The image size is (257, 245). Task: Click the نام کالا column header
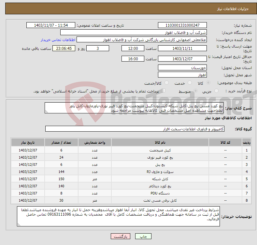point(160,142)
